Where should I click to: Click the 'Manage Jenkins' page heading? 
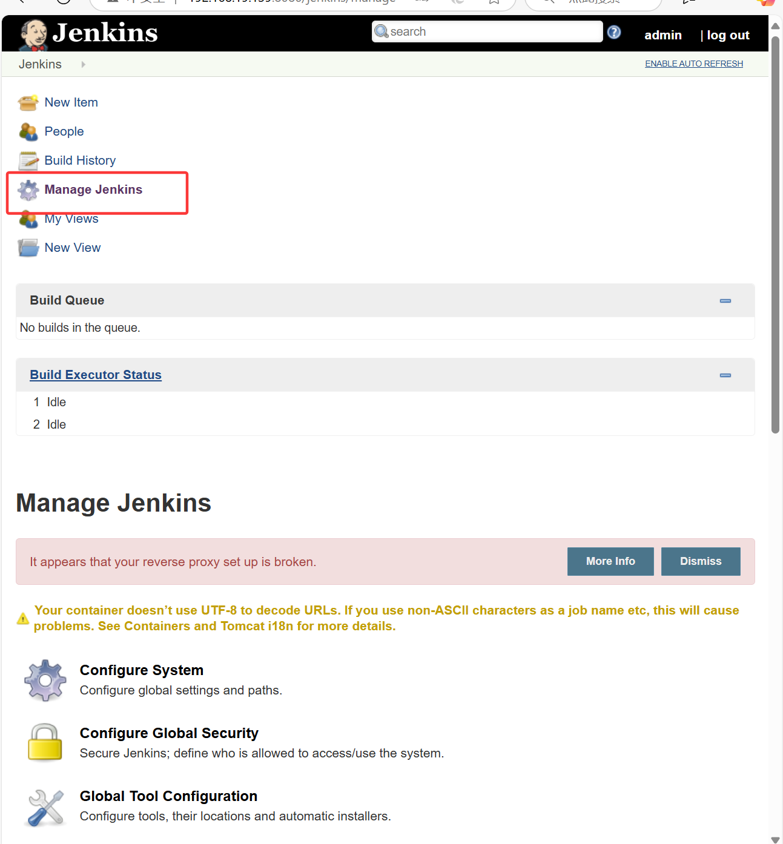pos(114,503)
